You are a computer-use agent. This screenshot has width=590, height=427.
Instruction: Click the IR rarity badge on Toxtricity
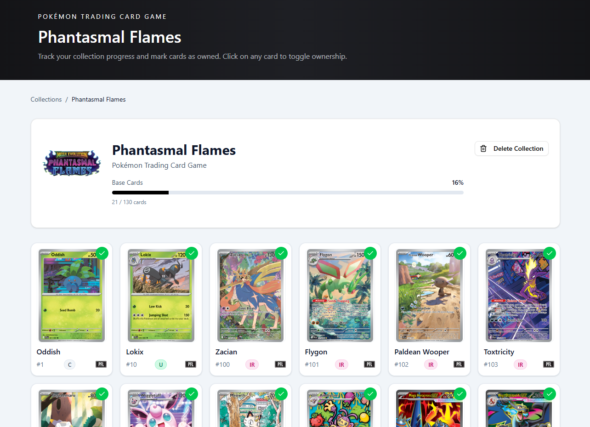point(520,364)
